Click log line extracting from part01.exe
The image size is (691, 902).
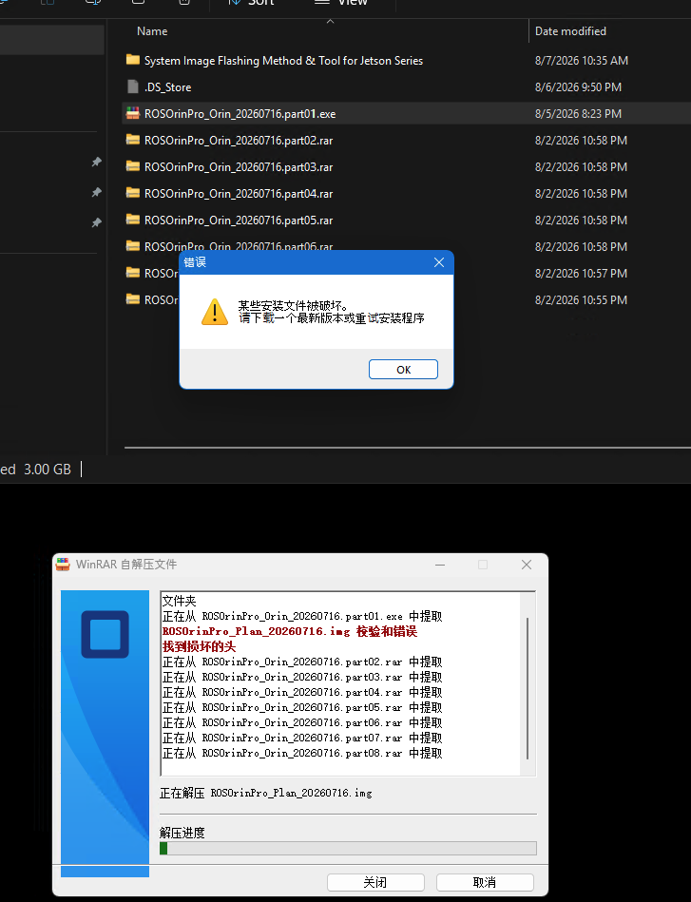302,616
